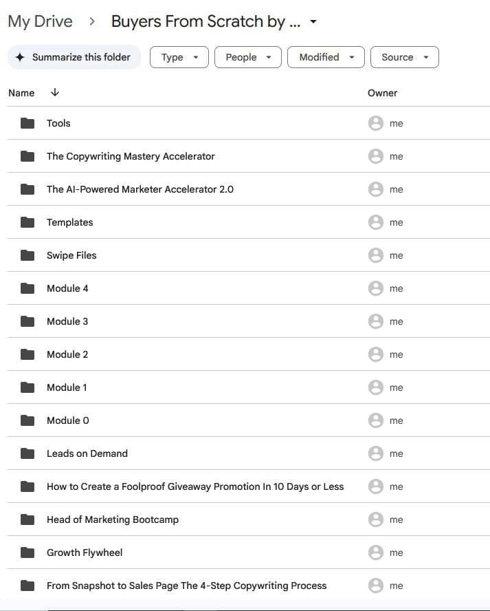Open the breadcrumb dropdown for Buyers From Scratch
The image size is (490, 611).
pos(313,21)
